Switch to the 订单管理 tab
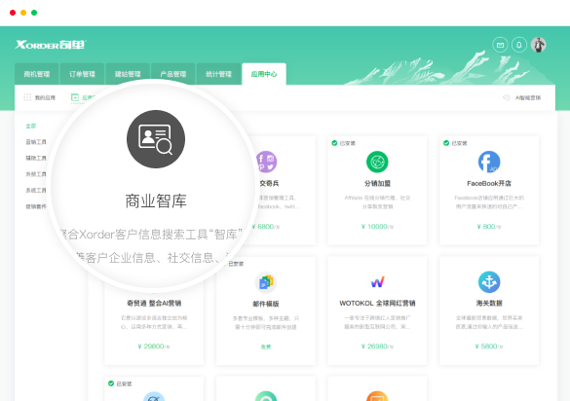This screenshot has height=401, width=570. 82,74
